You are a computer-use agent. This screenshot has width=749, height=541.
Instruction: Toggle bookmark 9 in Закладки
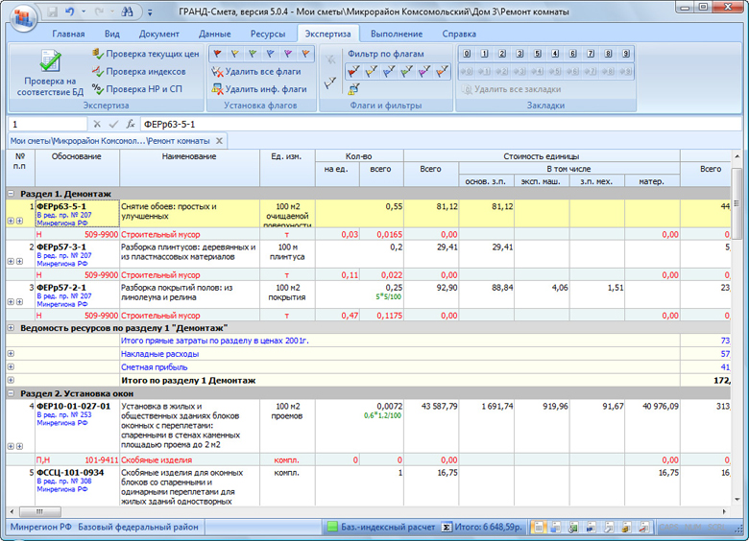626,54
